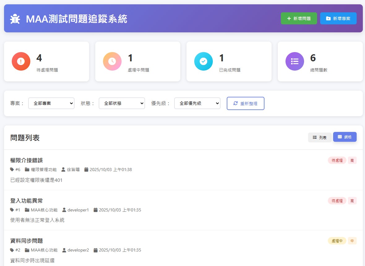Open the 權限介接錯誤 issue title
The height and width of the screenshot is (266, 365).
(27, 160)
